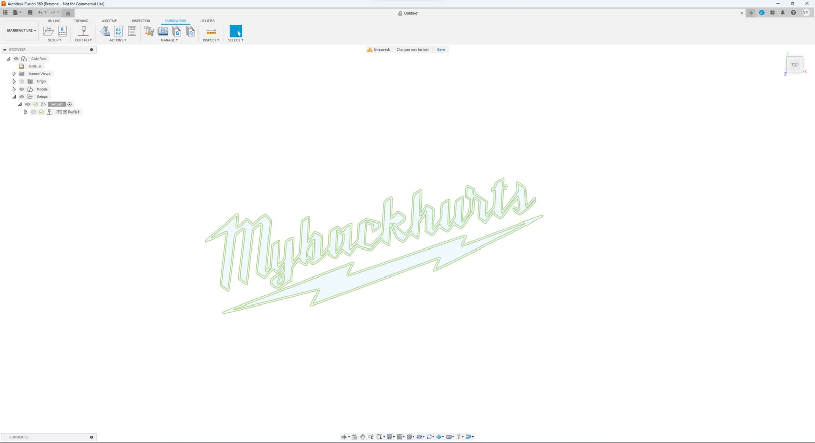Switch to the ADDITIVE tab

pos(110,21)
